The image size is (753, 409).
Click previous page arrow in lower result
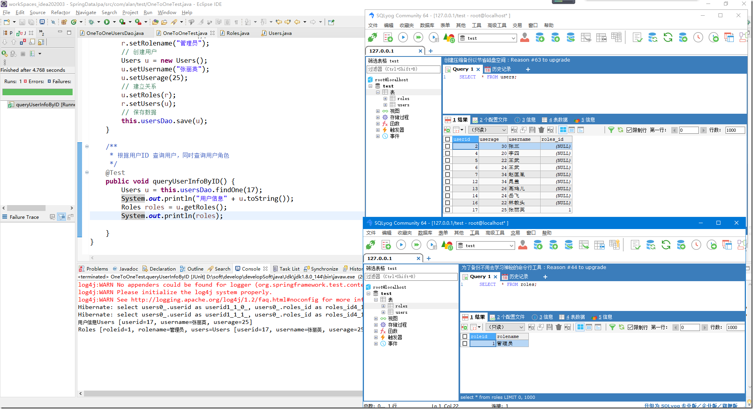tap(676, 327)
